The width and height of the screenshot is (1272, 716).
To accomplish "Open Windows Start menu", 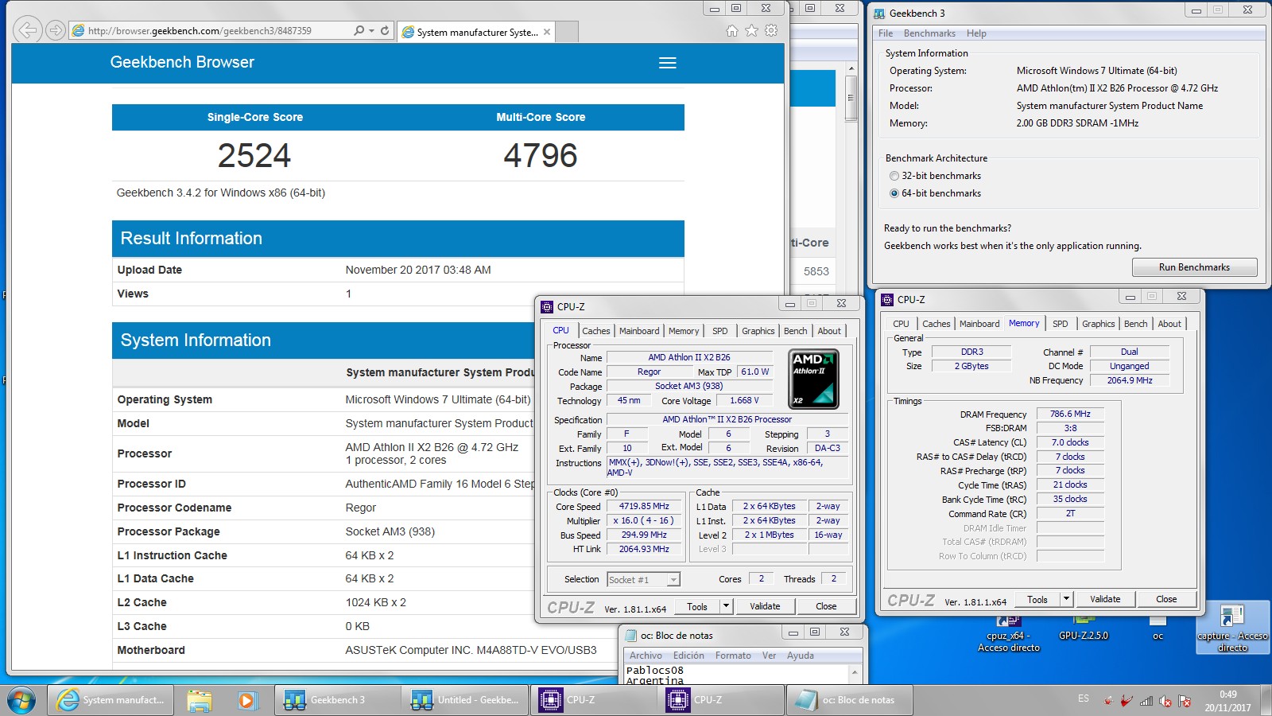I will tap(21, 700).
